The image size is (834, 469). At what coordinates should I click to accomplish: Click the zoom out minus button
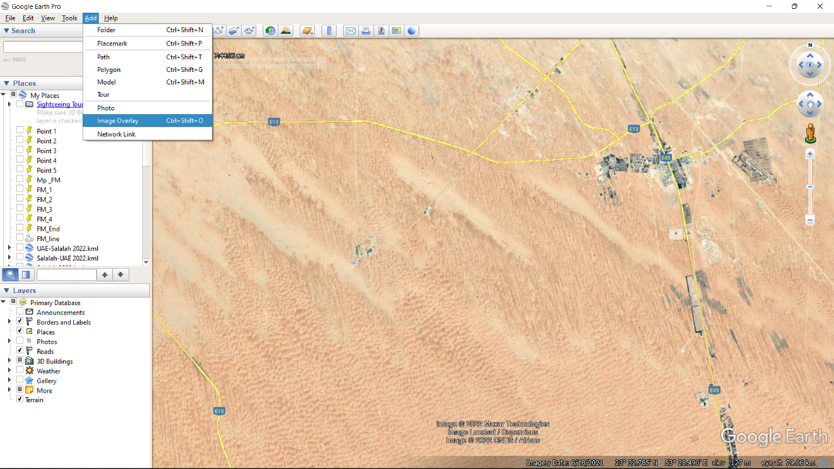(x=810, y=220)
